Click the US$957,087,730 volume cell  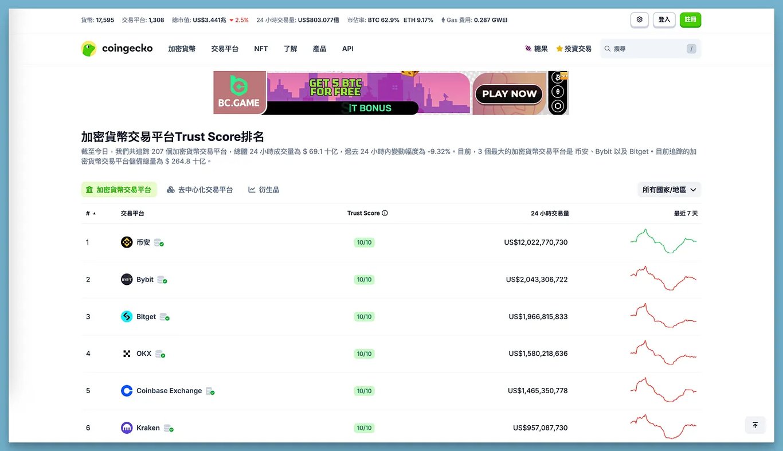click(541, 428)
